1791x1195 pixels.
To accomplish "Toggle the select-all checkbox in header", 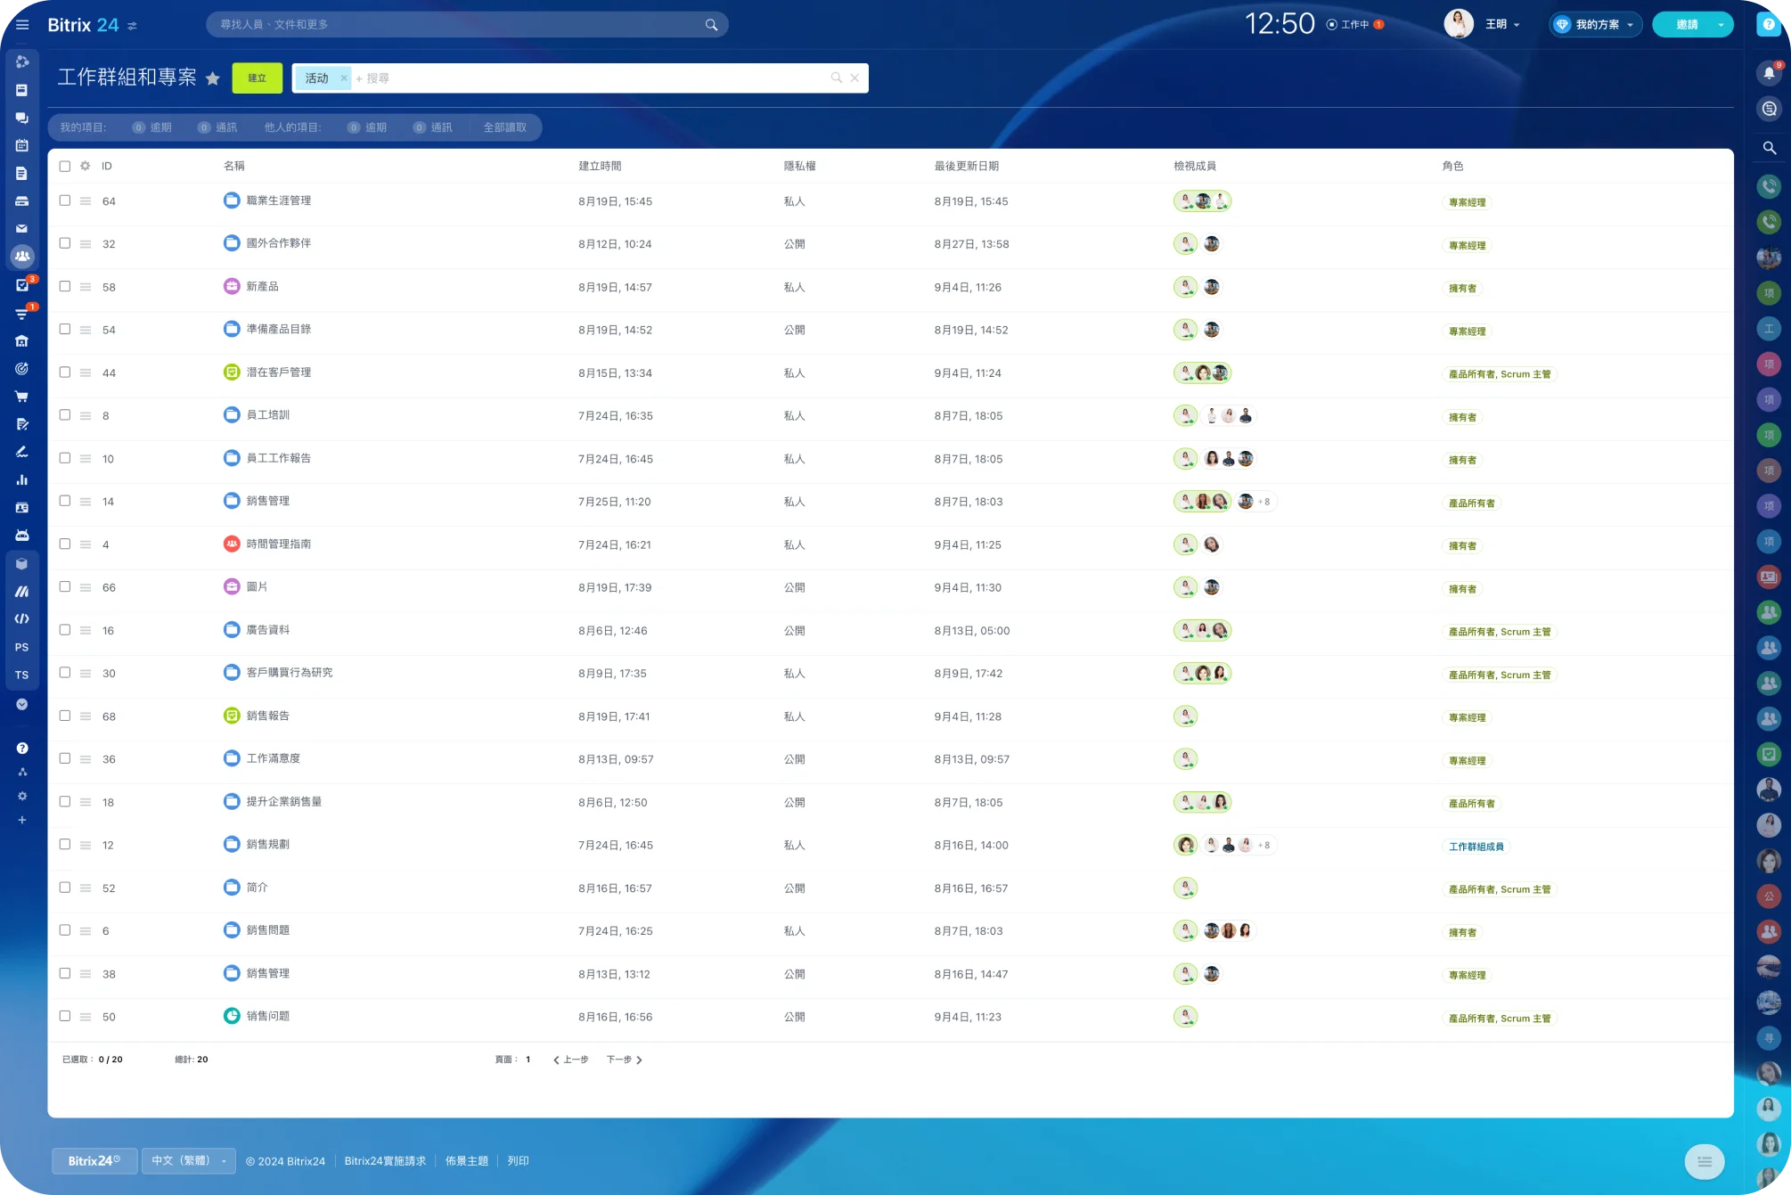I will pyautogui.click(x=65, y=166).
